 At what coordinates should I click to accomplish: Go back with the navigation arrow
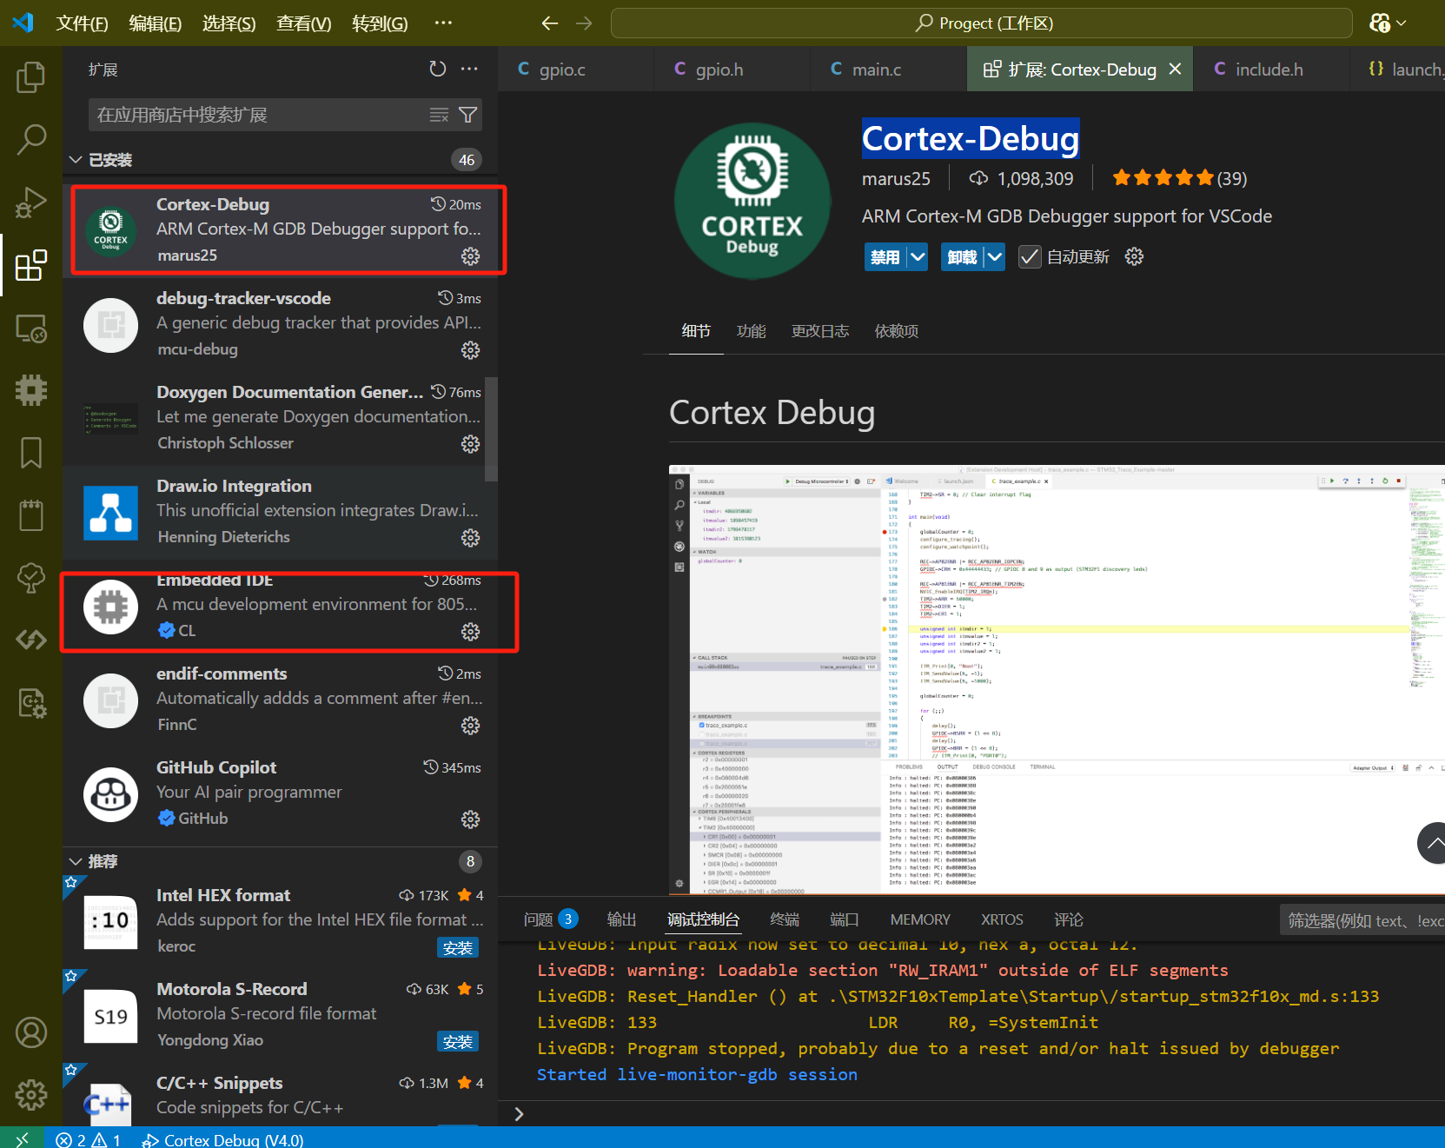[x=549, y=23]
